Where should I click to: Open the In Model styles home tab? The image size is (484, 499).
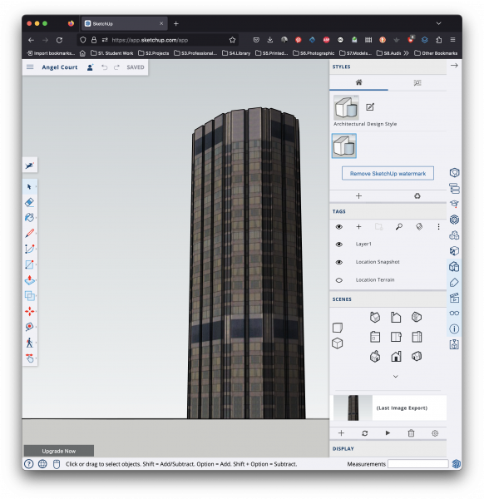[x=358, y=82]
